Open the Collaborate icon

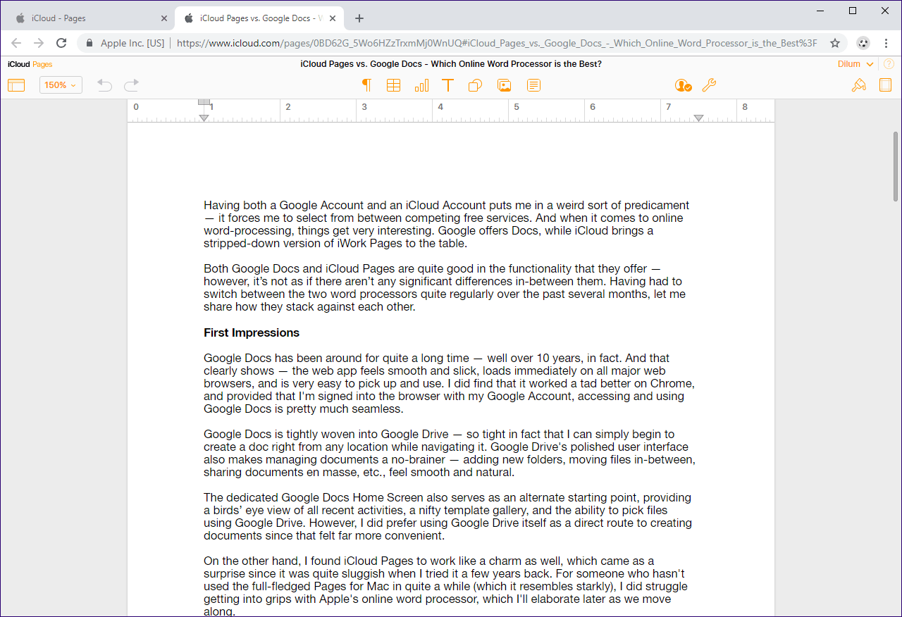pos(683,85)
